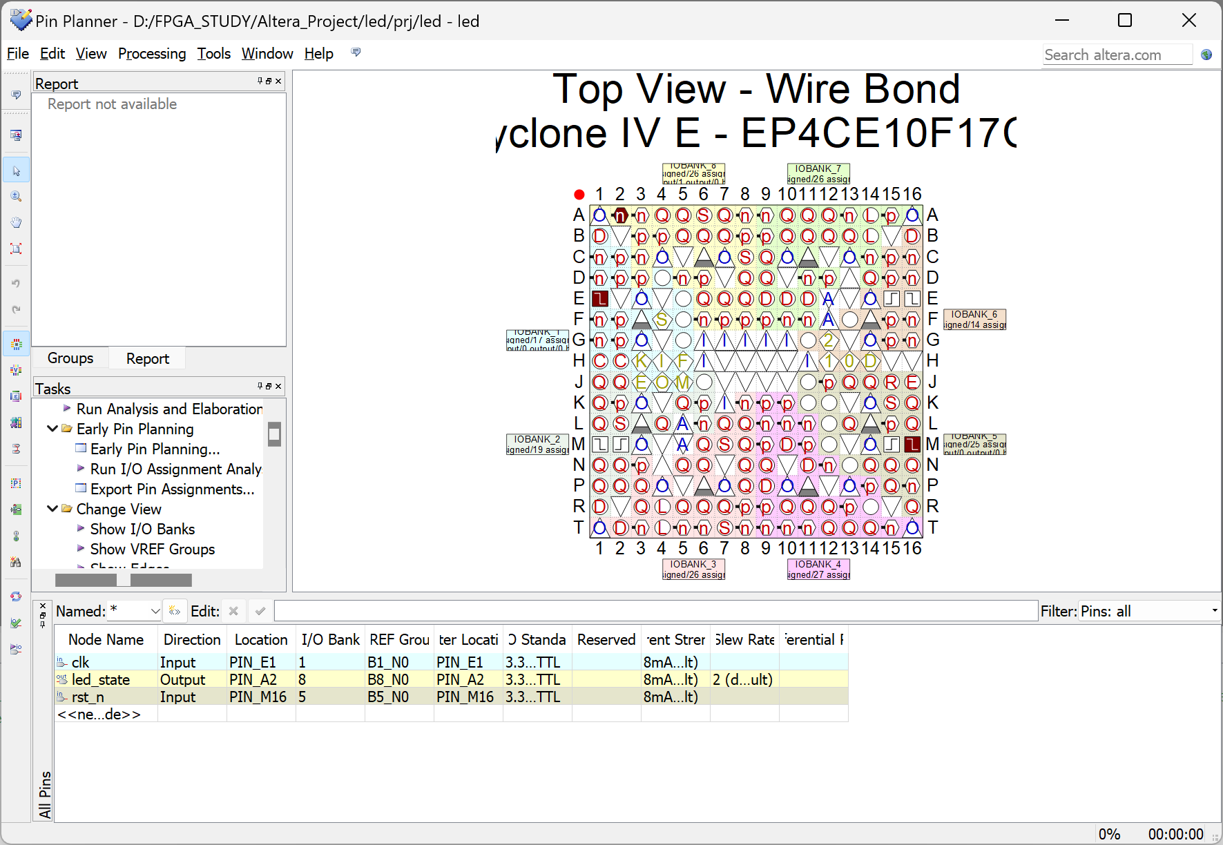Close the Tasks panel

[x=278, y=386]
